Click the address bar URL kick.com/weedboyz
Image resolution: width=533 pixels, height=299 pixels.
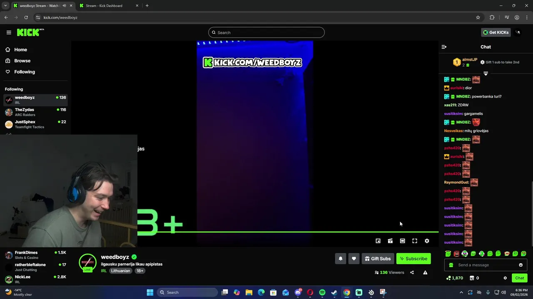coord(60,17)
